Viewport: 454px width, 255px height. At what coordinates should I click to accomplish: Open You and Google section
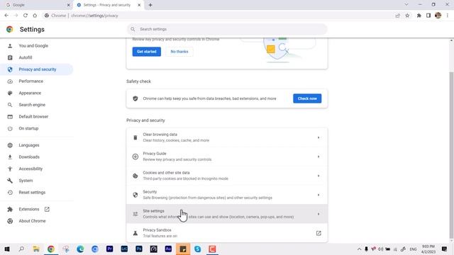tap(33, 45)
